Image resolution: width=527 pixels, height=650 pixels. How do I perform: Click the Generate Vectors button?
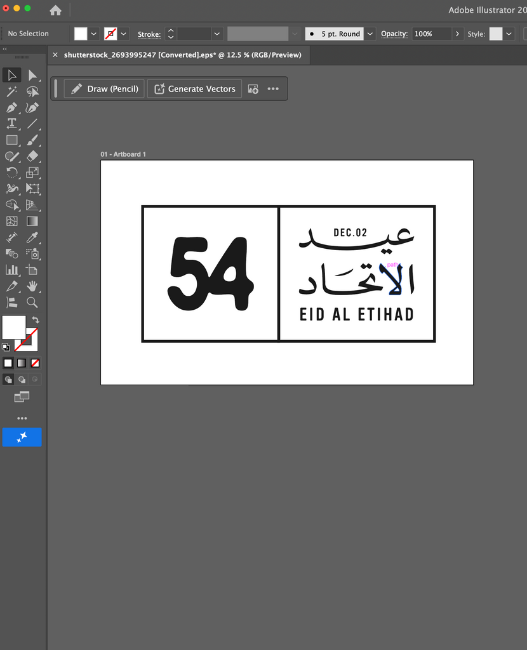[x=194, y=89]
